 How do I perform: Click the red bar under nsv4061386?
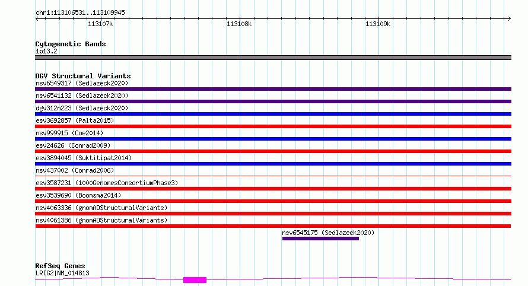(x=273, y=226)
